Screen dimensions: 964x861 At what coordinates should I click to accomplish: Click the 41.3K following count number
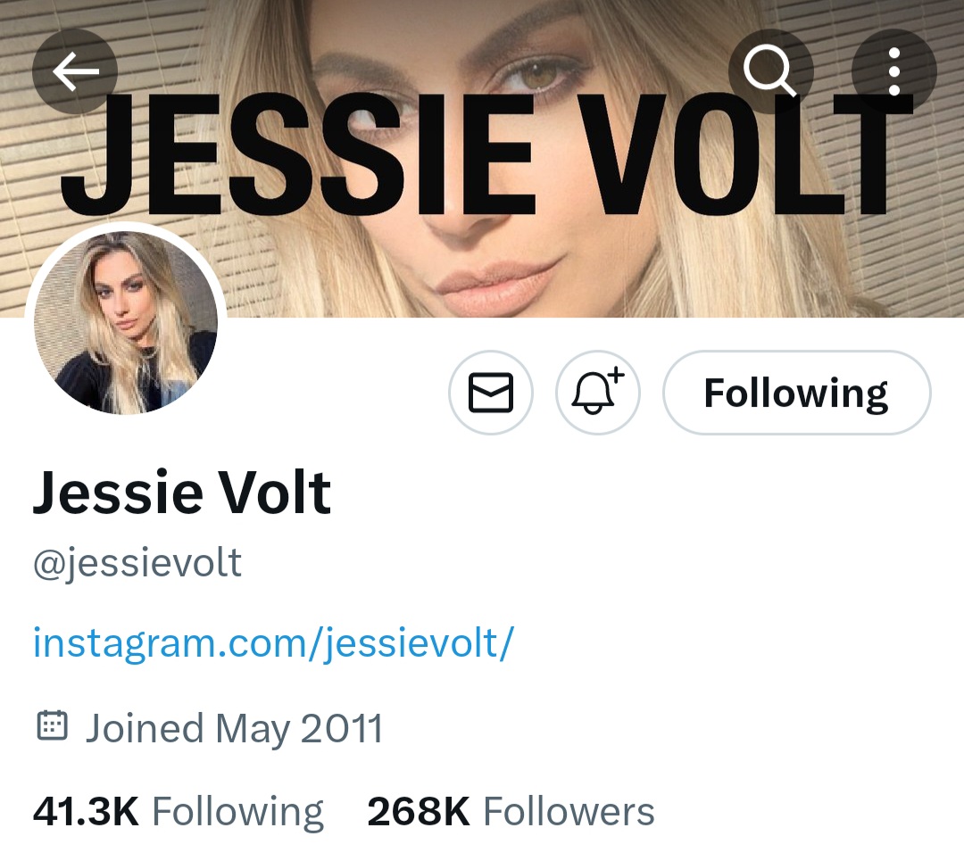coord(86,811)
